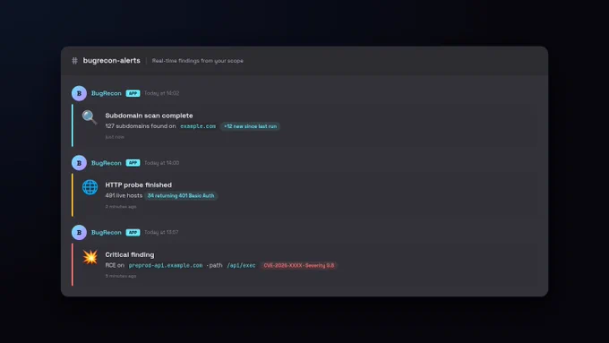609x343 pixels.
Task: Click the preprod-api.example.com host link
Action: [x=166, y=265]
